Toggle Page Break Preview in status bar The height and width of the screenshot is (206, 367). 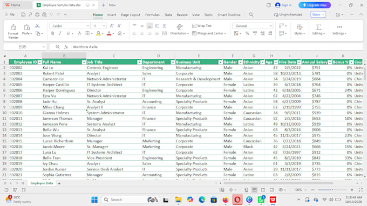[x=271, y=190]
